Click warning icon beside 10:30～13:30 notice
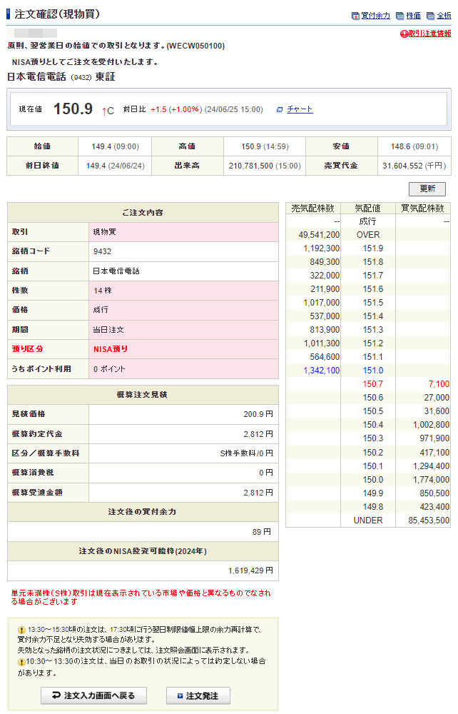This screenshot has height=714, width=458. click(21, 662)
